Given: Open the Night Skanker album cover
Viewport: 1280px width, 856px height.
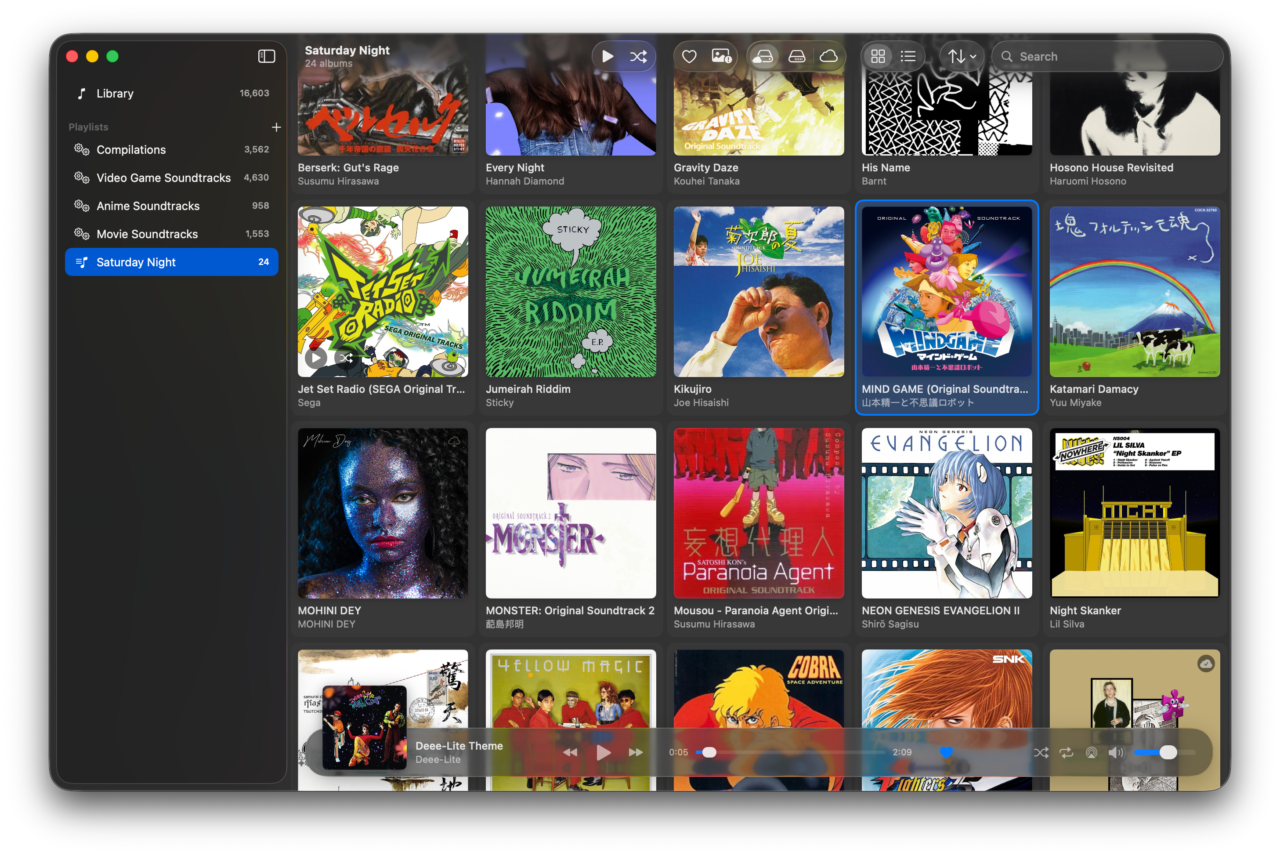Looking at the screenshot, I should pos(1135,513).
